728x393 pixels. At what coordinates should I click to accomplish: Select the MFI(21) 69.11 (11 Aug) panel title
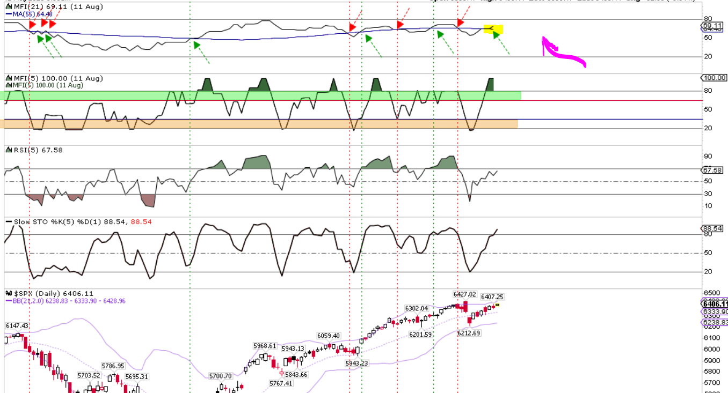pos(59,6)
